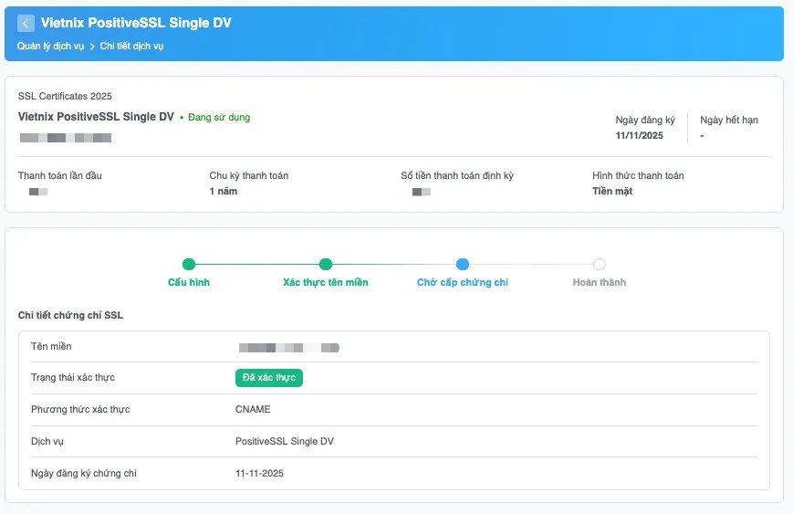Click the CNAME verification method value

pos(253,410)
